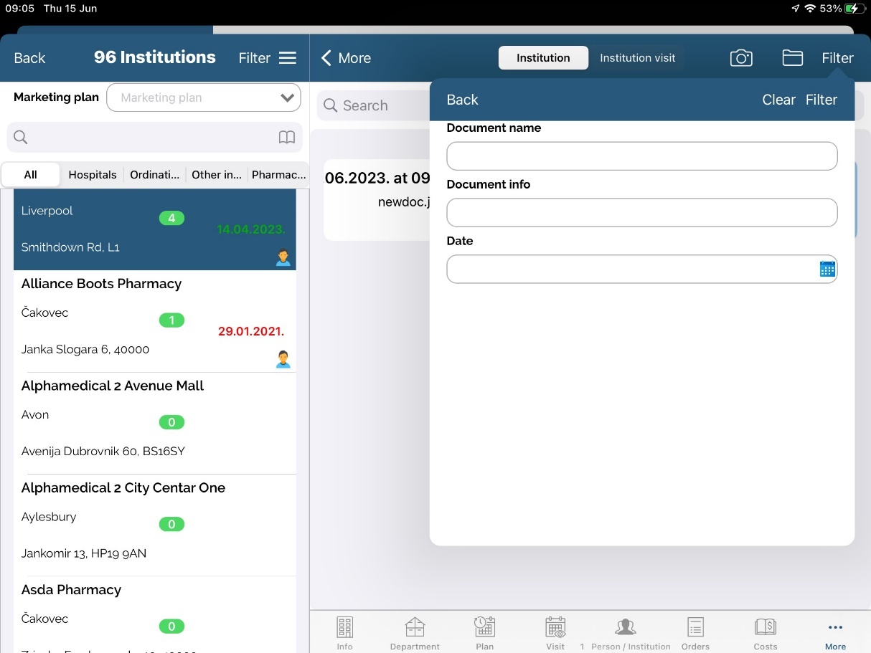Select the Orders bottom tab
Image resolution: width=871 pixels, height=653 pixels.
(695, 632)
